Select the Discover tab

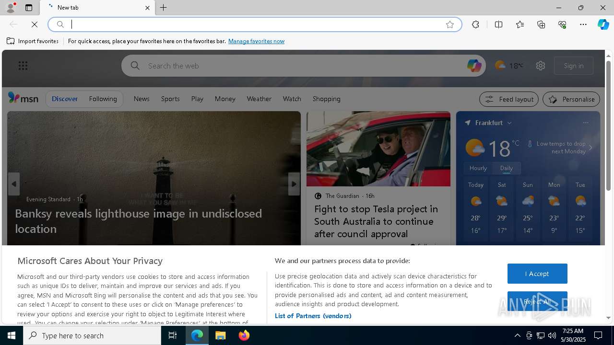click(65, 99)
